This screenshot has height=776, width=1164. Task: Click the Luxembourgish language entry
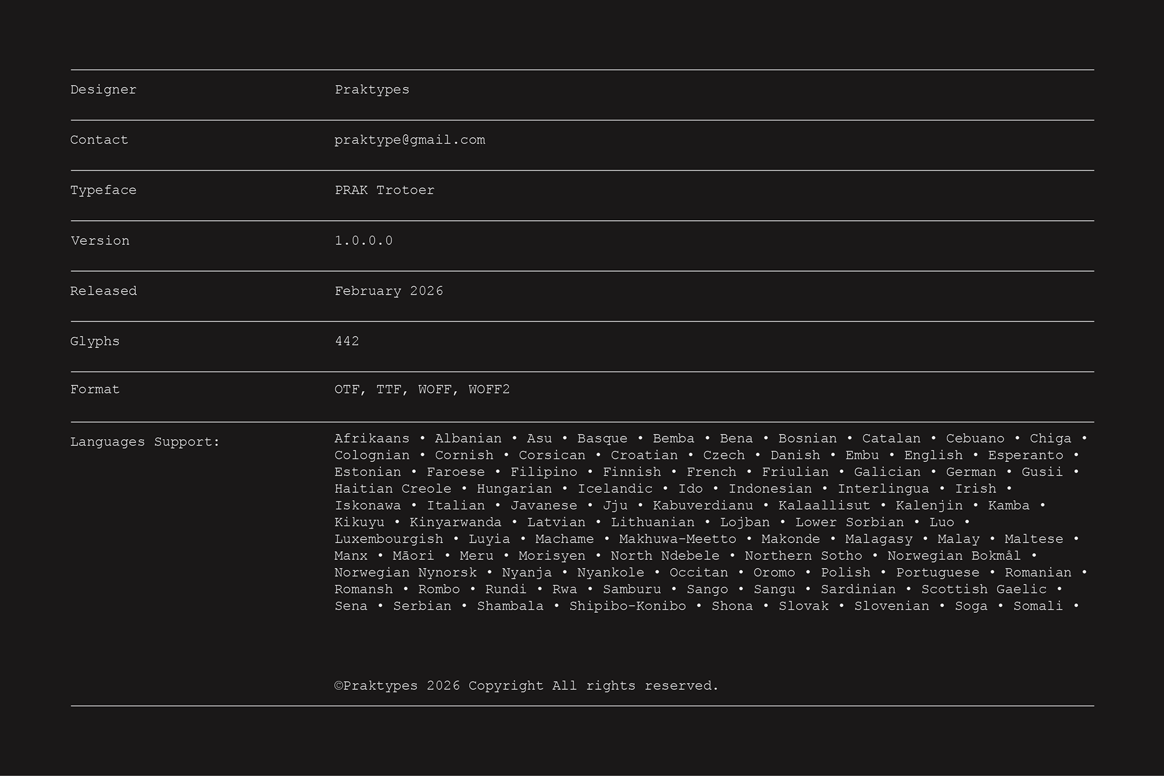point(389,539)
